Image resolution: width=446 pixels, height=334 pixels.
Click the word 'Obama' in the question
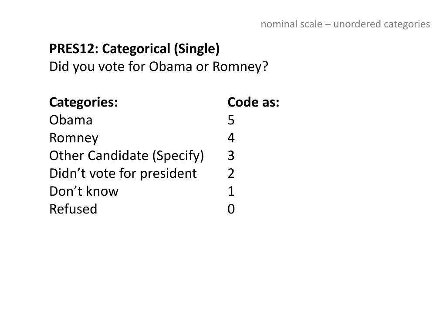[x=171, y=67]
